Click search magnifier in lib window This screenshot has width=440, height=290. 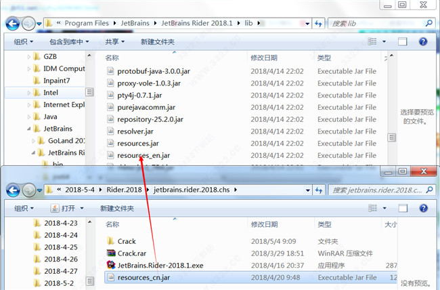click(x=428, y=23)
